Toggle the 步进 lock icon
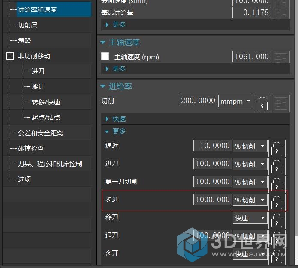The image size is (298, 268). pos(277,202)
